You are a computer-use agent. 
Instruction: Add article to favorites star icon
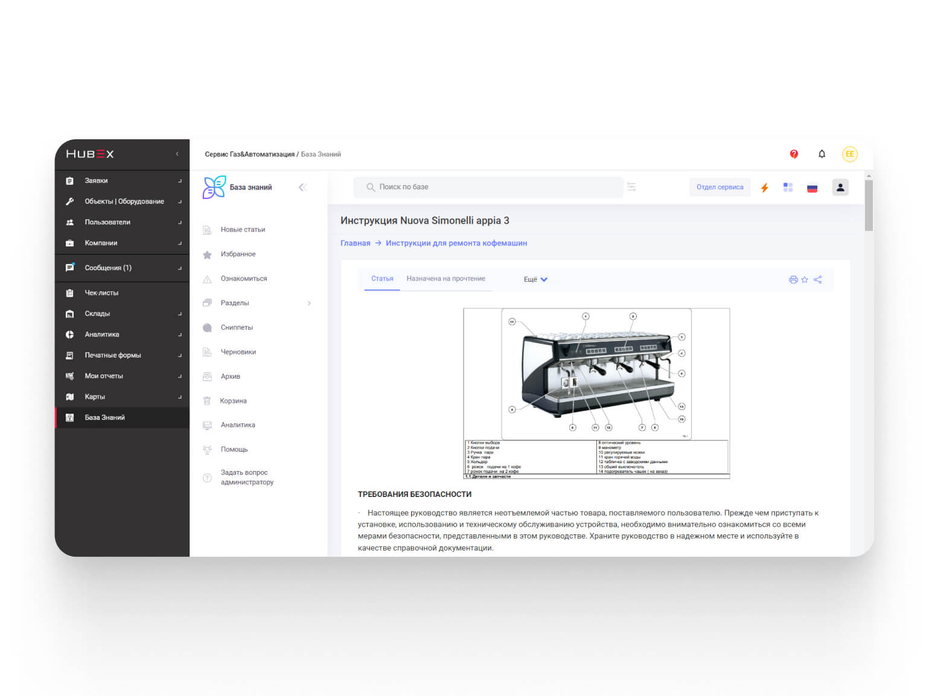[805, 279]
